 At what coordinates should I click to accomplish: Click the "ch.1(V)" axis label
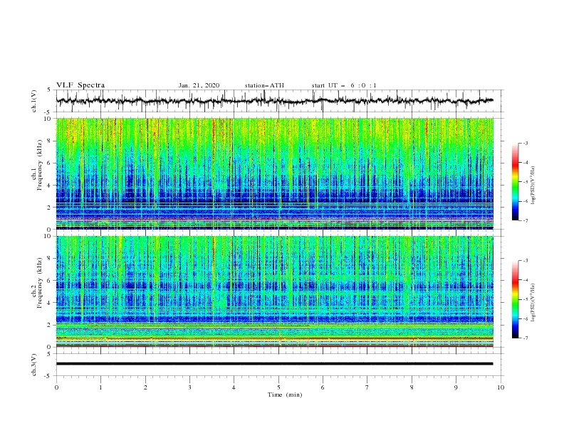[34, 101]
